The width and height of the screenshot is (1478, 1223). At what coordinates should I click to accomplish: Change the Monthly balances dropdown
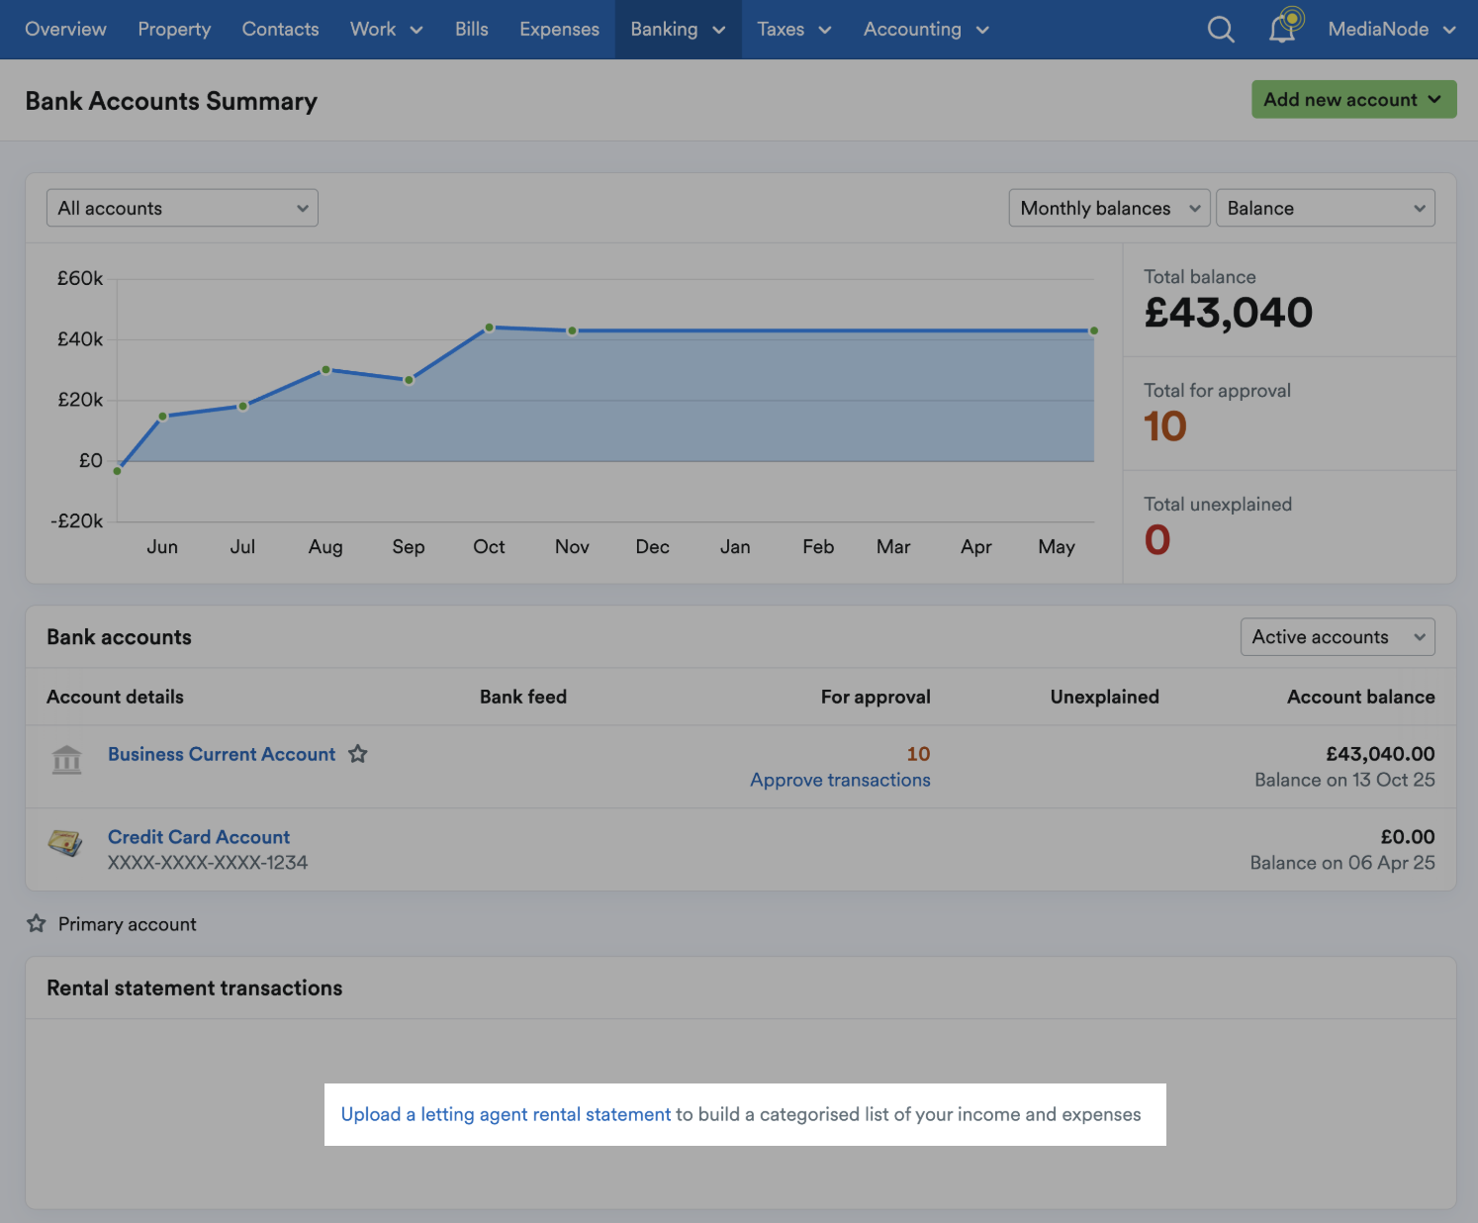coord(1109,208)
